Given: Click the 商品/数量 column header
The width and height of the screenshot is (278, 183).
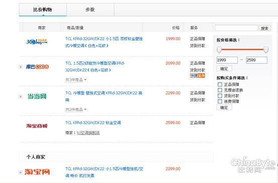Looking at the screenshot, I should tap(75, 27).
